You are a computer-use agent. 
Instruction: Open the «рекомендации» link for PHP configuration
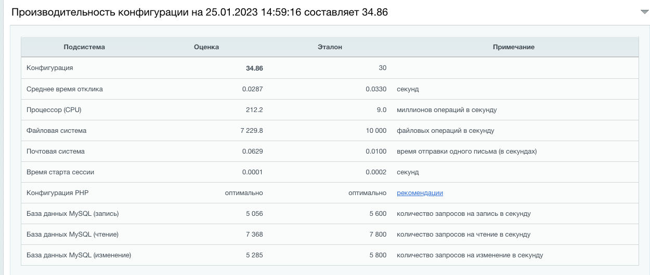click(420, 193)
